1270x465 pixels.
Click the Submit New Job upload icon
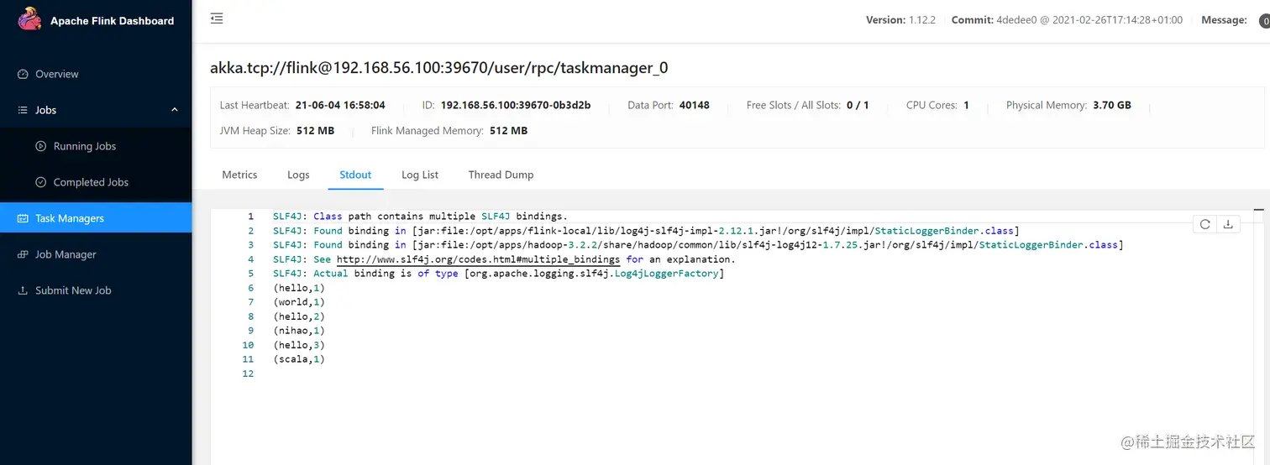24,290
